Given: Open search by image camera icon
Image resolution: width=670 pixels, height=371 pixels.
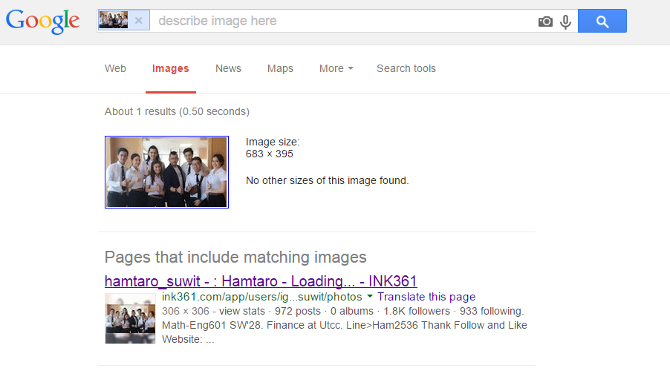Looking at the screenshot, I should 545,22.
